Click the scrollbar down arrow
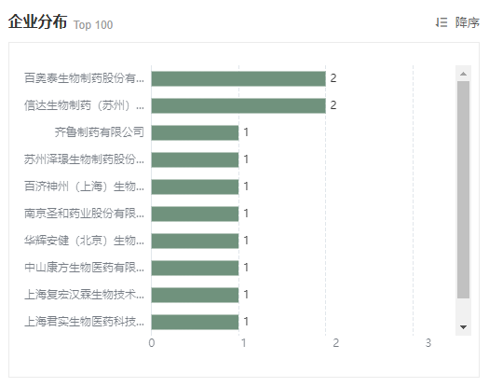 point(463,327)
